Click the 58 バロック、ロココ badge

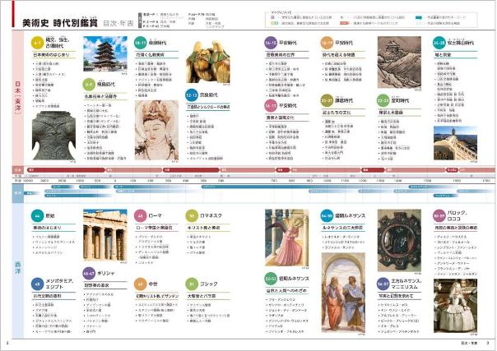pyautogui.click(x=439, y=214)
